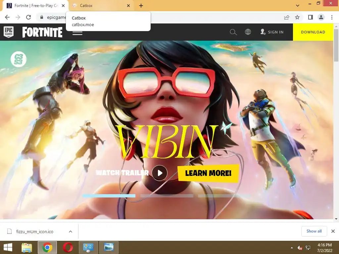339x254 pixels.
Task: Click Show all downloads
Action: 314,231
